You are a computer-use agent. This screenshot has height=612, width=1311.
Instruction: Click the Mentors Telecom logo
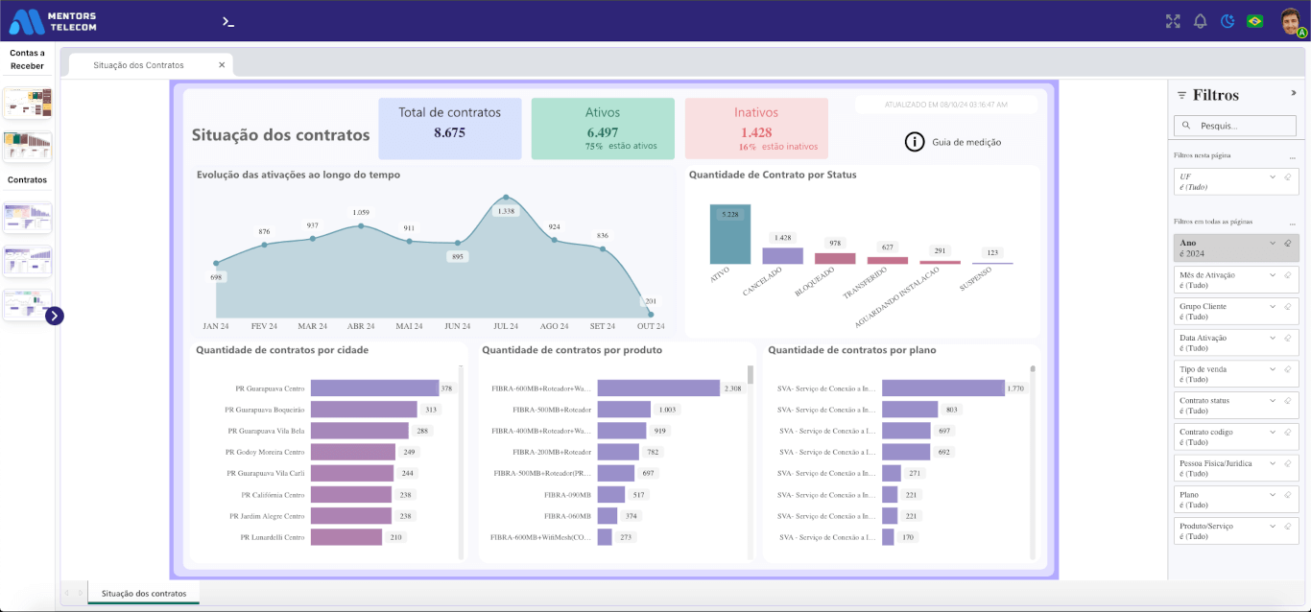(53, 21)
